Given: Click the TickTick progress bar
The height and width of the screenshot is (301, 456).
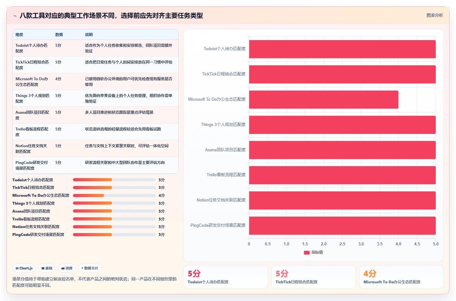Looking at the screenshot, I should click(114, 188).
